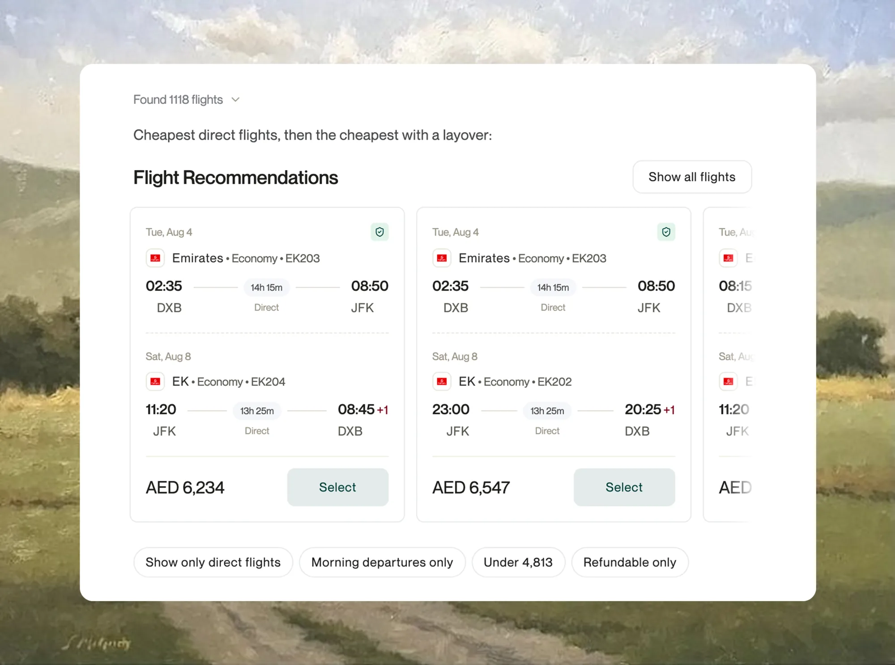The image size is (895, 665).
Task: Apply Refundable only filter
Action: pyautogui.click(x=630, y=562)
